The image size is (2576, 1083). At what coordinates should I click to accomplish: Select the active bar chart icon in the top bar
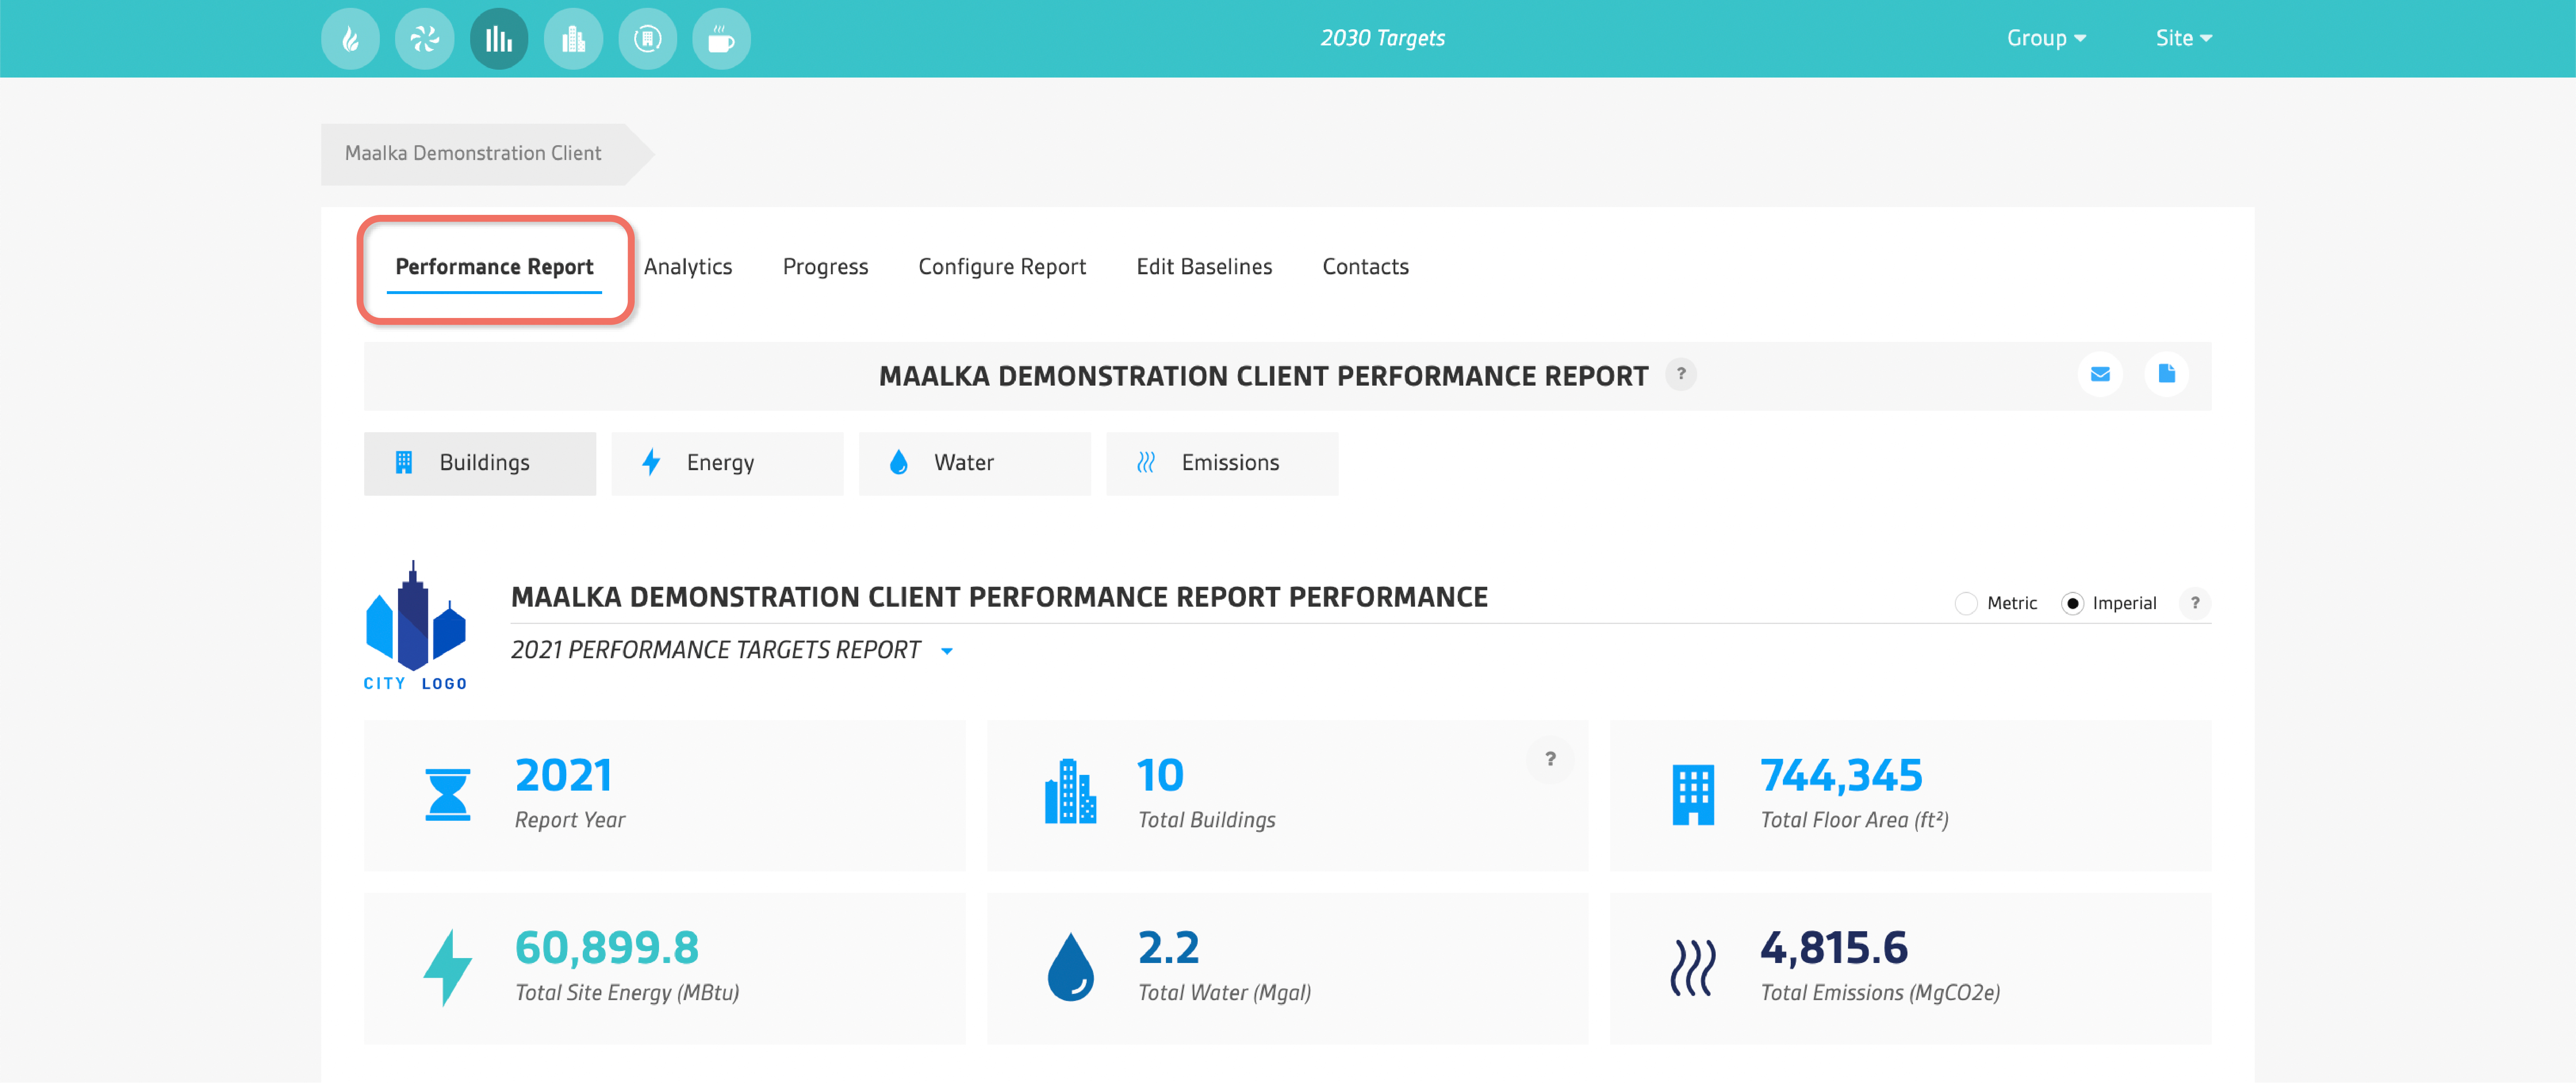[499, 39]
